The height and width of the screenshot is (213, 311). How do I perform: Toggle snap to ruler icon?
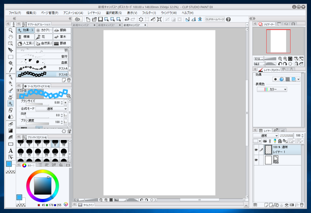(x=187, y=19)
